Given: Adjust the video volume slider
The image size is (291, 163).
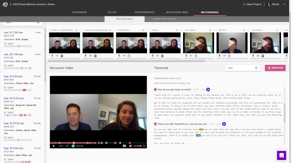Looking at the screenshot, I should [x=137, y=146].
